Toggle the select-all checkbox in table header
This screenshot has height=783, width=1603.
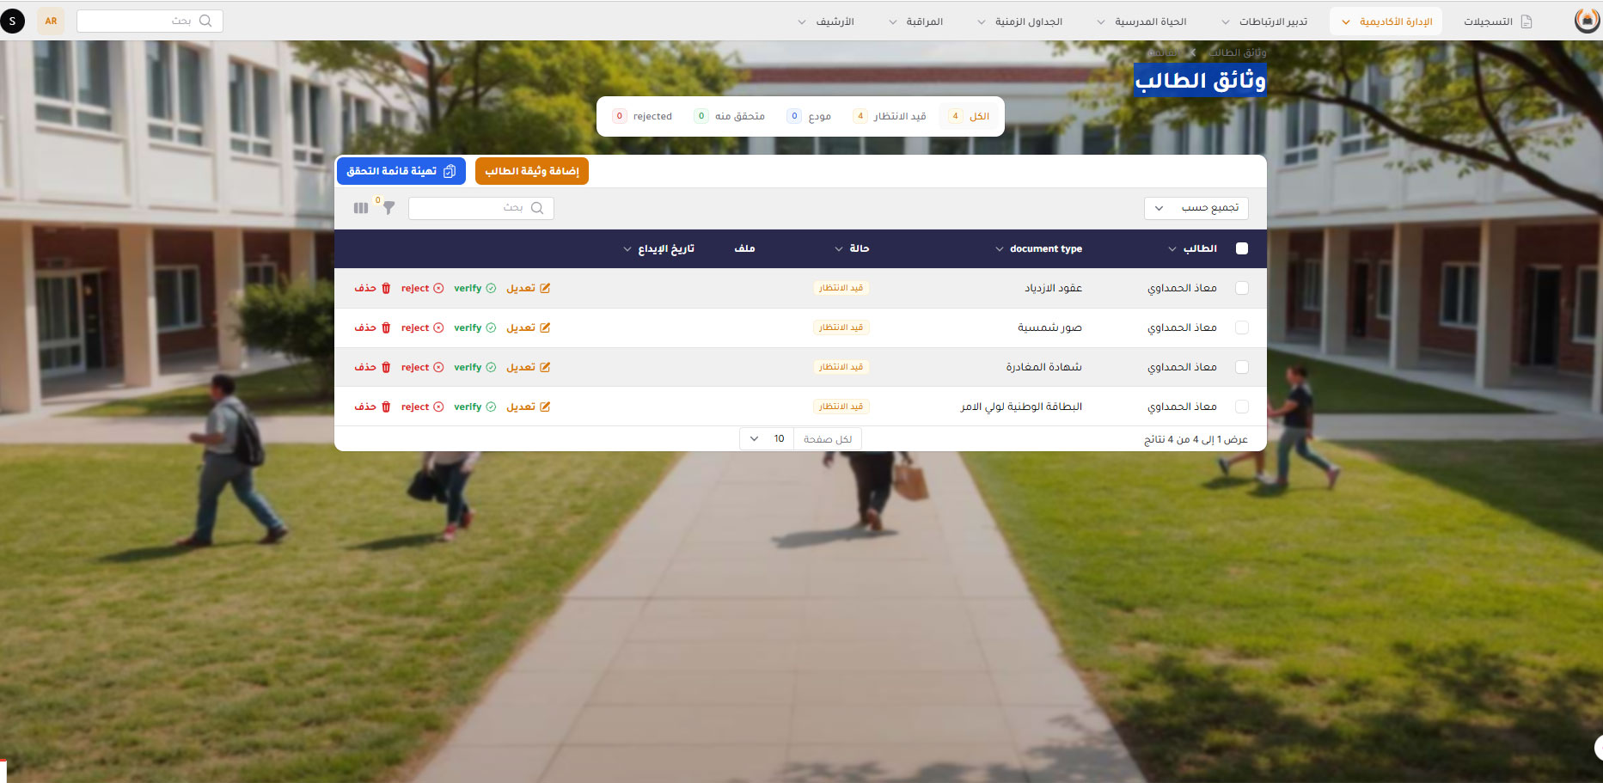pos(1241,248)
